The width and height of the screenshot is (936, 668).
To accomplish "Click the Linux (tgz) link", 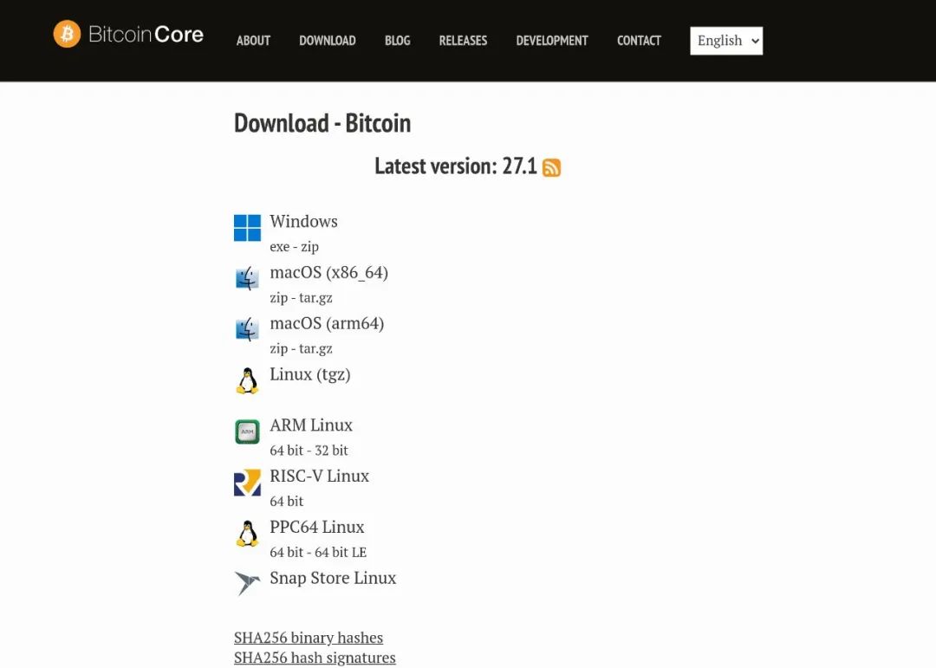I will coord(310,375).
